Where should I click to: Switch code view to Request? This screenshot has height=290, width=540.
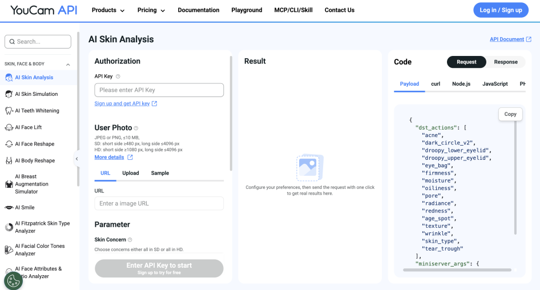[466, 62]
